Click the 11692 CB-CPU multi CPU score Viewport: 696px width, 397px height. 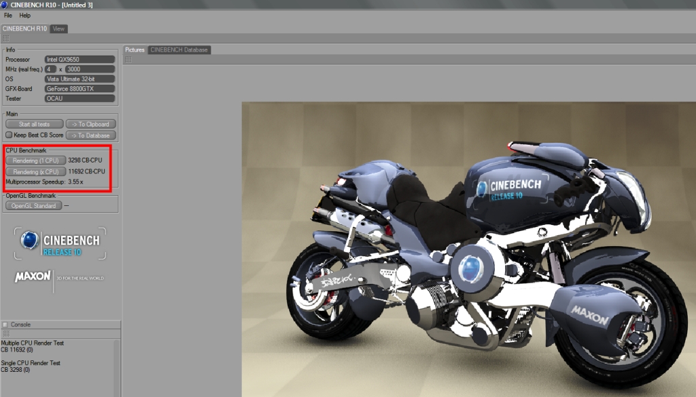86,171
